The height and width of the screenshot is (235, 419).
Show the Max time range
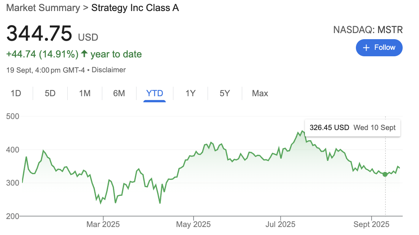(260, 93)
